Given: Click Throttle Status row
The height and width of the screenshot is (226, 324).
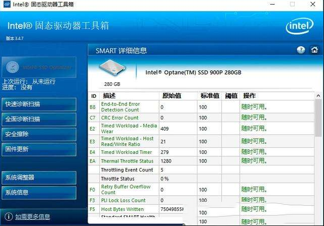Looking at the screenshot, I should 201,179.
